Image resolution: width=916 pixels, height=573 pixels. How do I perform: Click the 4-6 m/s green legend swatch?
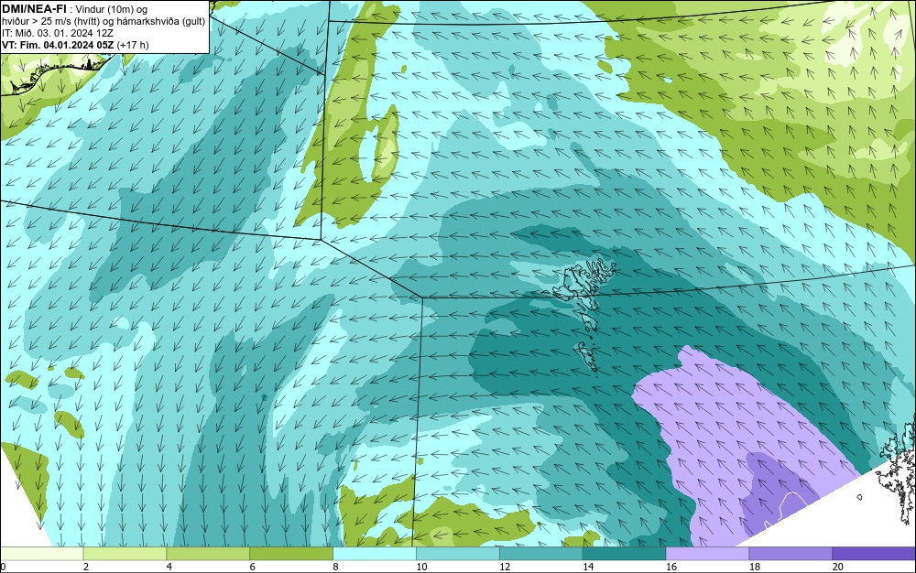pyautogui.click(x=208, y=554)
